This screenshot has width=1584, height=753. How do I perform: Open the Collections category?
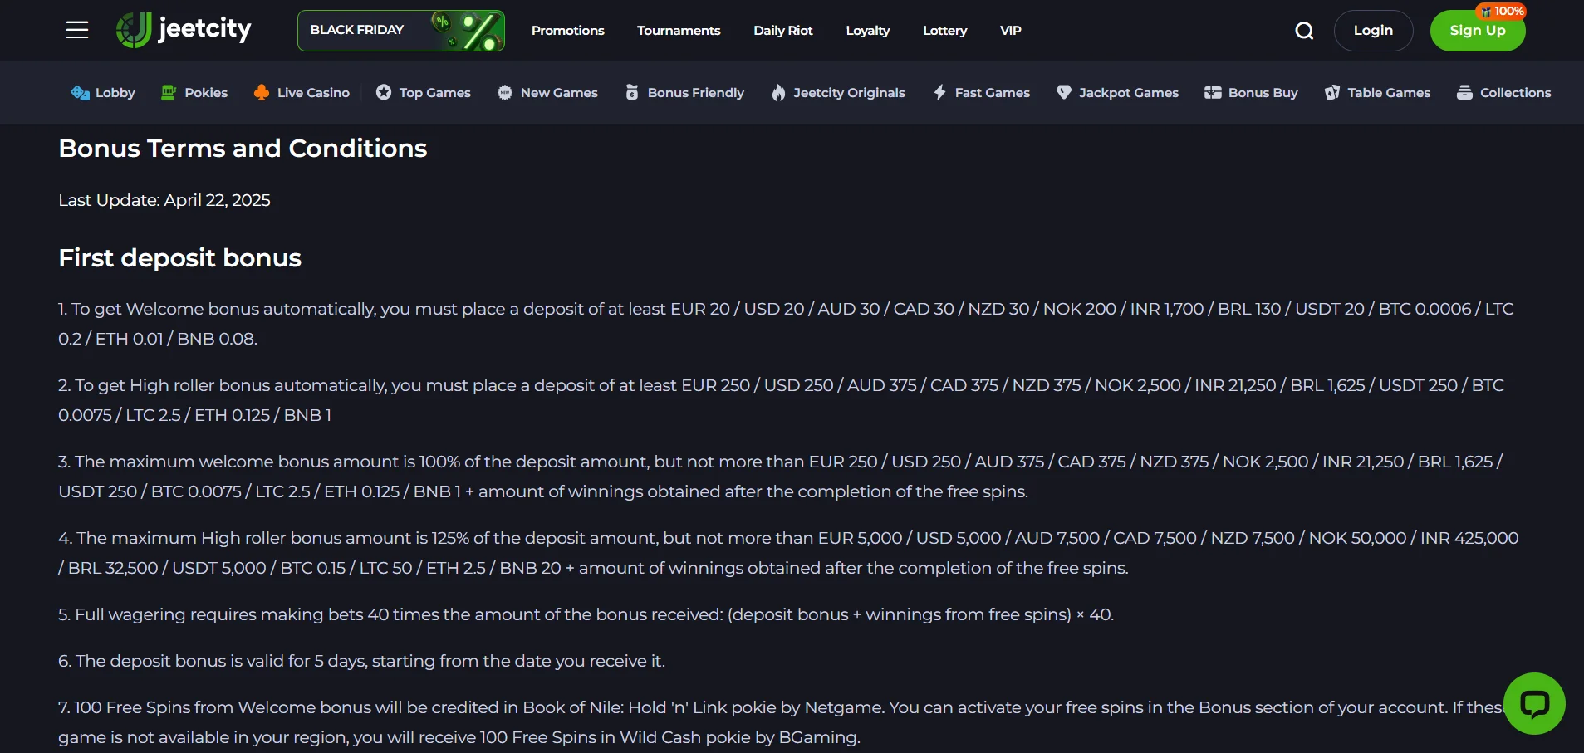(1503, 93)
